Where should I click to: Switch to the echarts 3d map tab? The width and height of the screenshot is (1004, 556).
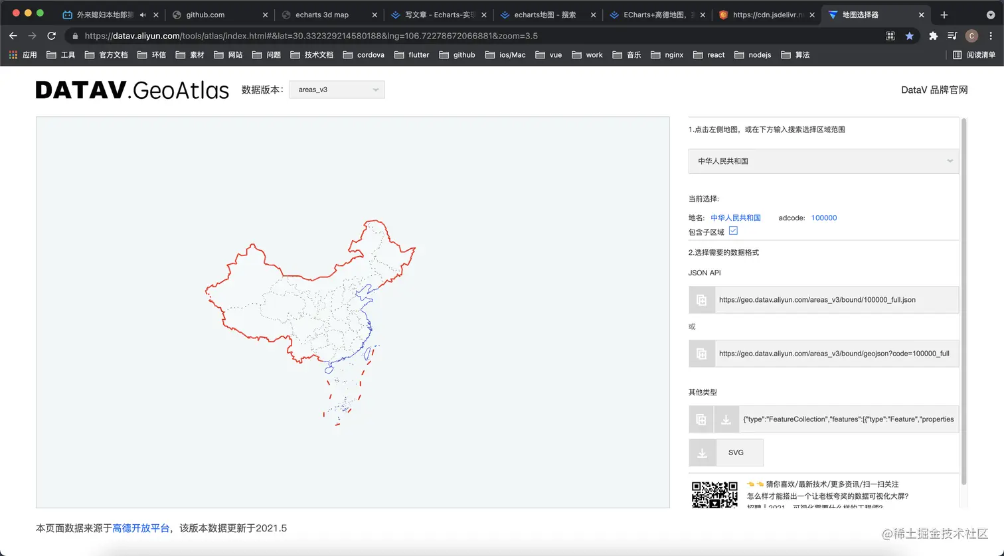pyautogui.click(x=329, y=15)
